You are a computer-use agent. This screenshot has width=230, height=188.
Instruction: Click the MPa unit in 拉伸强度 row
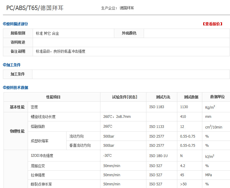click(209, 175)
